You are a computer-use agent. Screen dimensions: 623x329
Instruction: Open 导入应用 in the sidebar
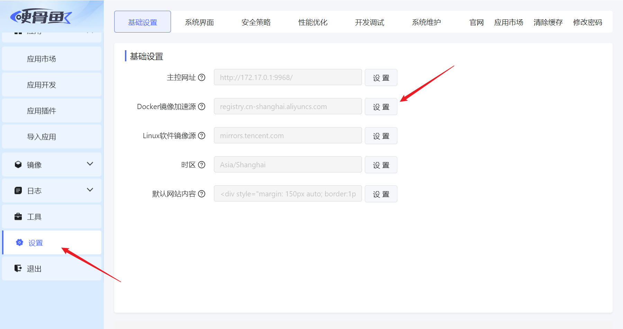click(52, 137)
